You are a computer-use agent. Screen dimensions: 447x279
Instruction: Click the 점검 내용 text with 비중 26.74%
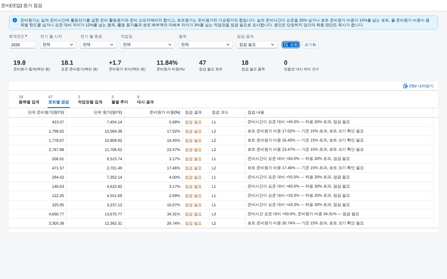(306, 223)
